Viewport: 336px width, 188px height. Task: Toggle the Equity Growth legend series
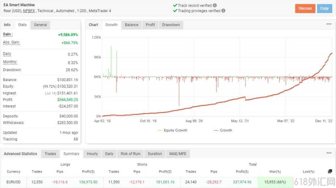pos(172,130)
